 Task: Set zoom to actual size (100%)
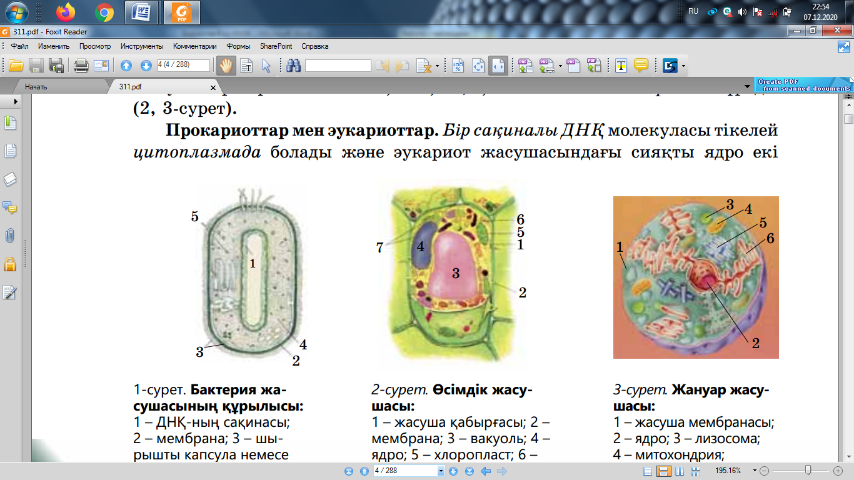pyautogui.click(x=458, y=66)
